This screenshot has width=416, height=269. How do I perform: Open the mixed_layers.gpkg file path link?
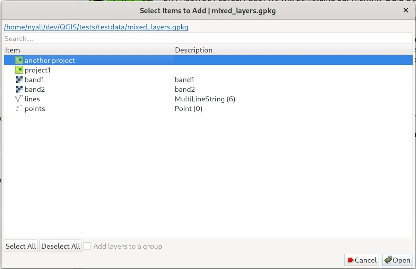tap(96, 27)
